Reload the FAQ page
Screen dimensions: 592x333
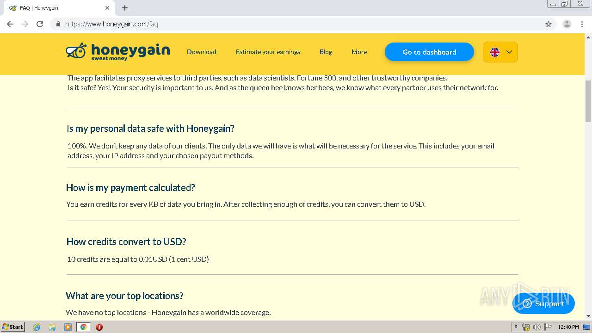pos(40,24)
